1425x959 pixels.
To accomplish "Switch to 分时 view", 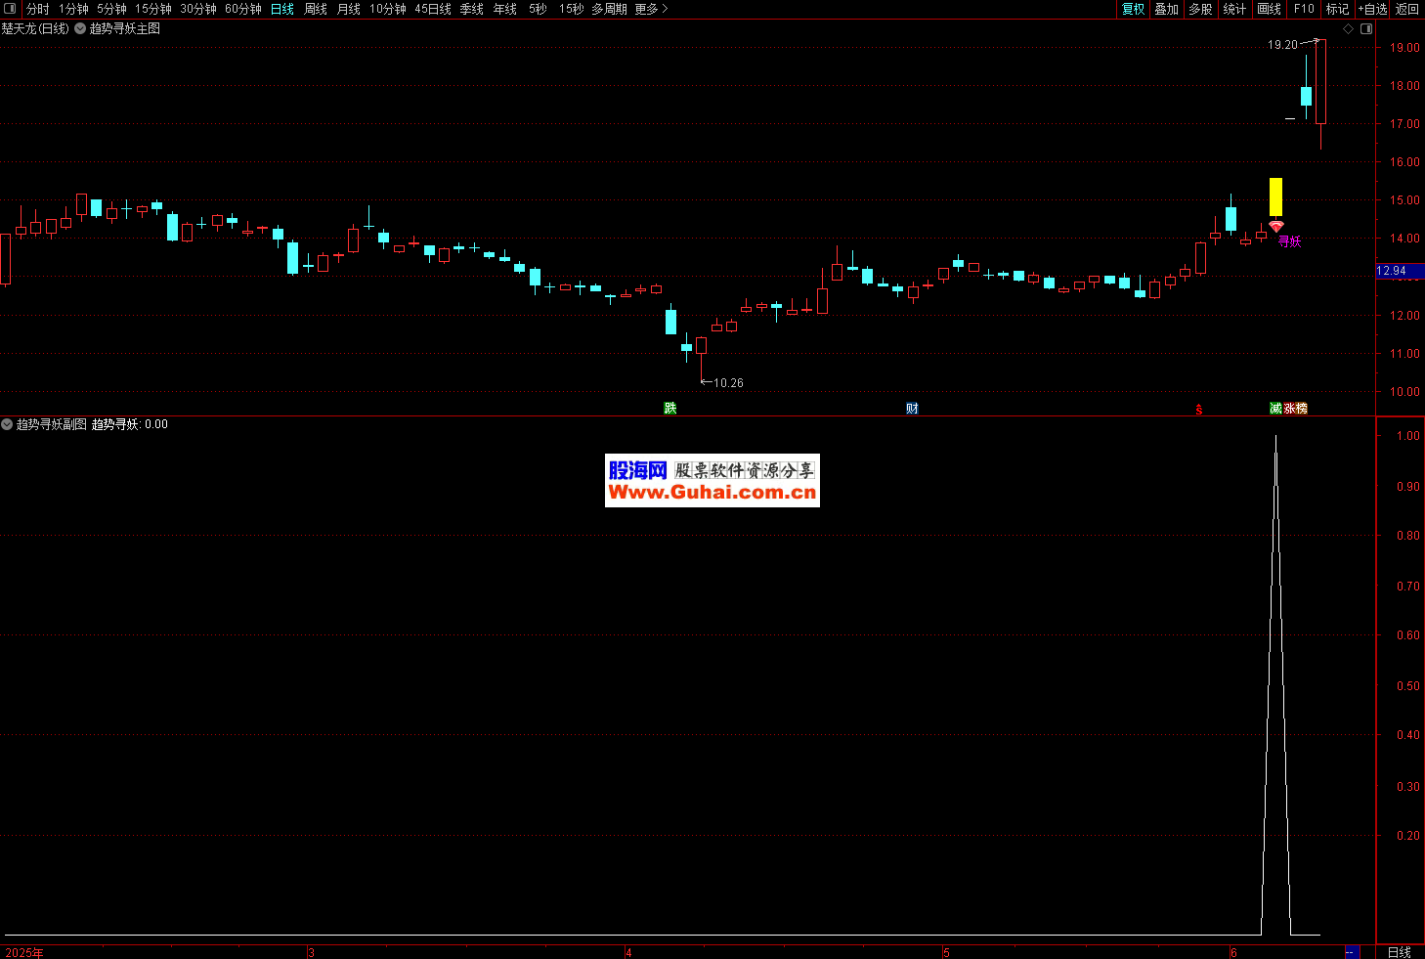I will tap(37, 9).
